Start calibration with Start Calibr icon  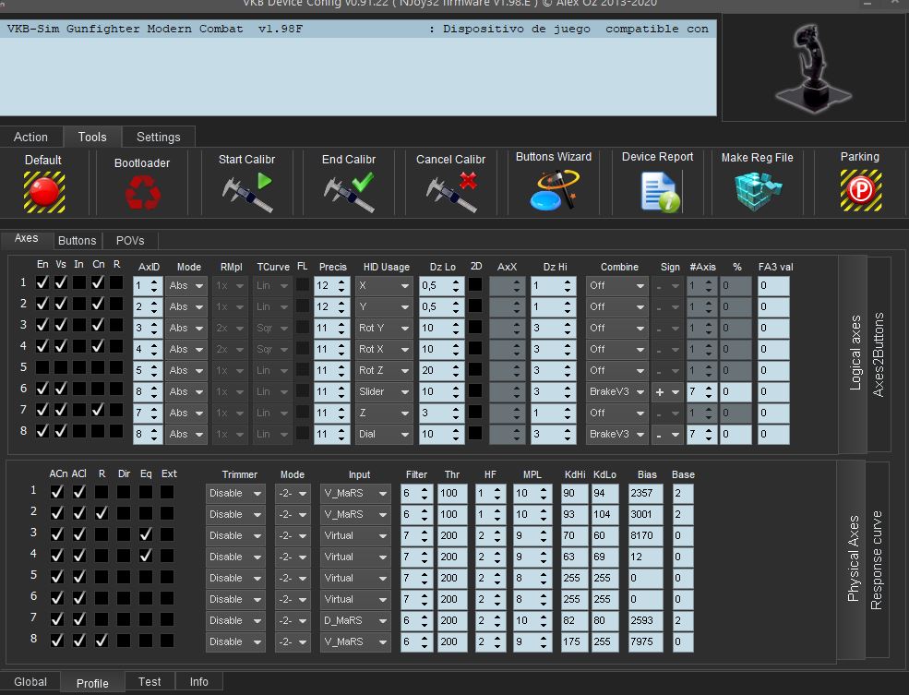pyautogui.click(x=247, y=191)
